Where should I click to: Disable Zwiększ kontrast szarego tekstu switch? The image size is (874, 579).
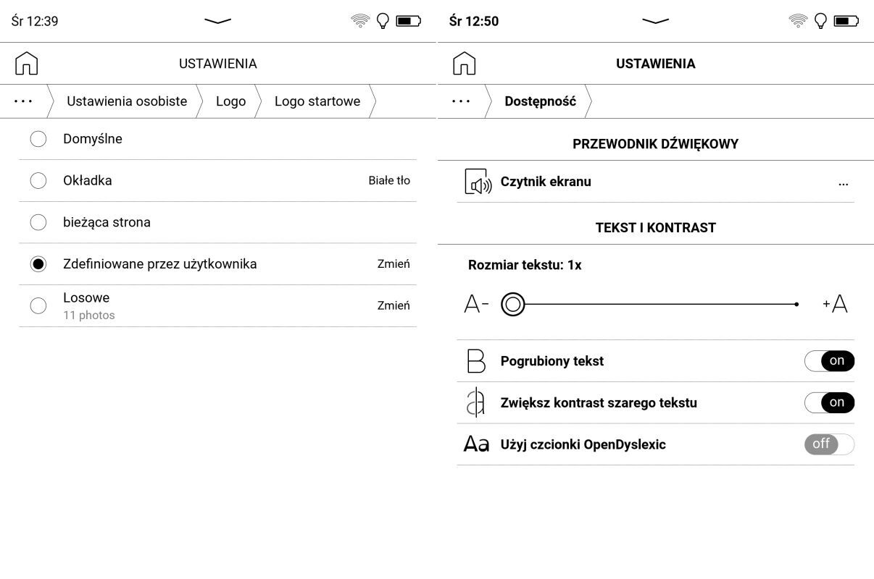tap(829, 403)
